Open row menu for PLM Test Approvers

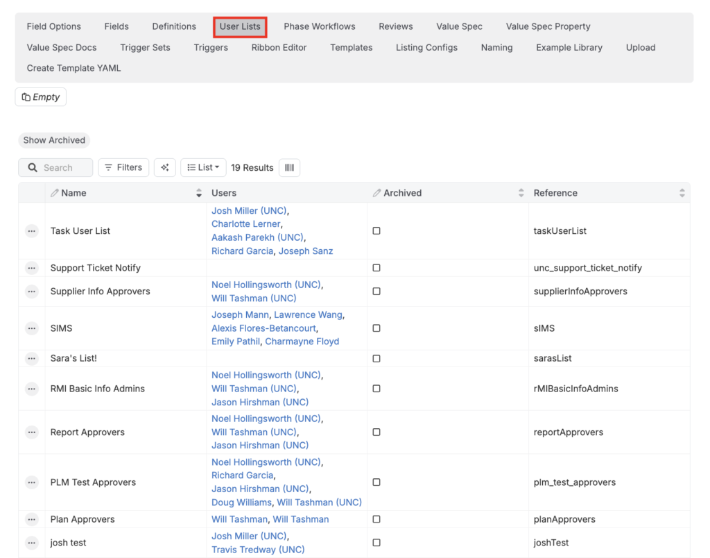click(x=32, y=482)
